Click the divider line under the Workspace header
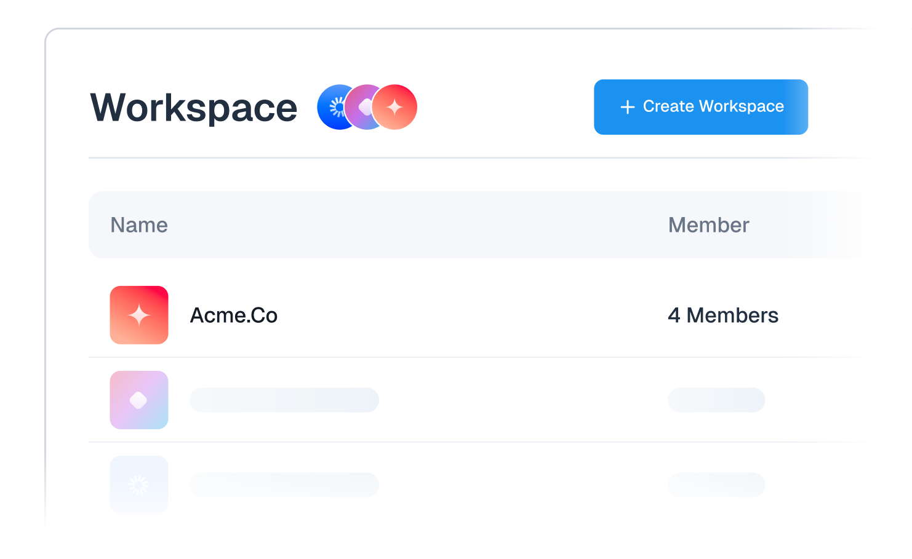This screenshot has width=912, height=559. coord(480,158)
